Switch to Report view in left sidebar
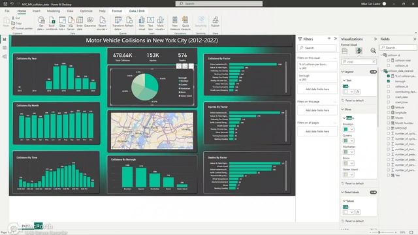Viewport: 418px width, 235px height. point(5,39)
